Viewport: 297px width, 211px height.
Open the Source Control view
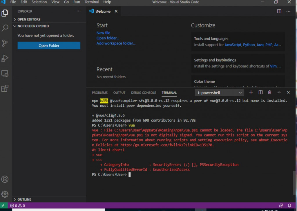click(x=5, y=43)
